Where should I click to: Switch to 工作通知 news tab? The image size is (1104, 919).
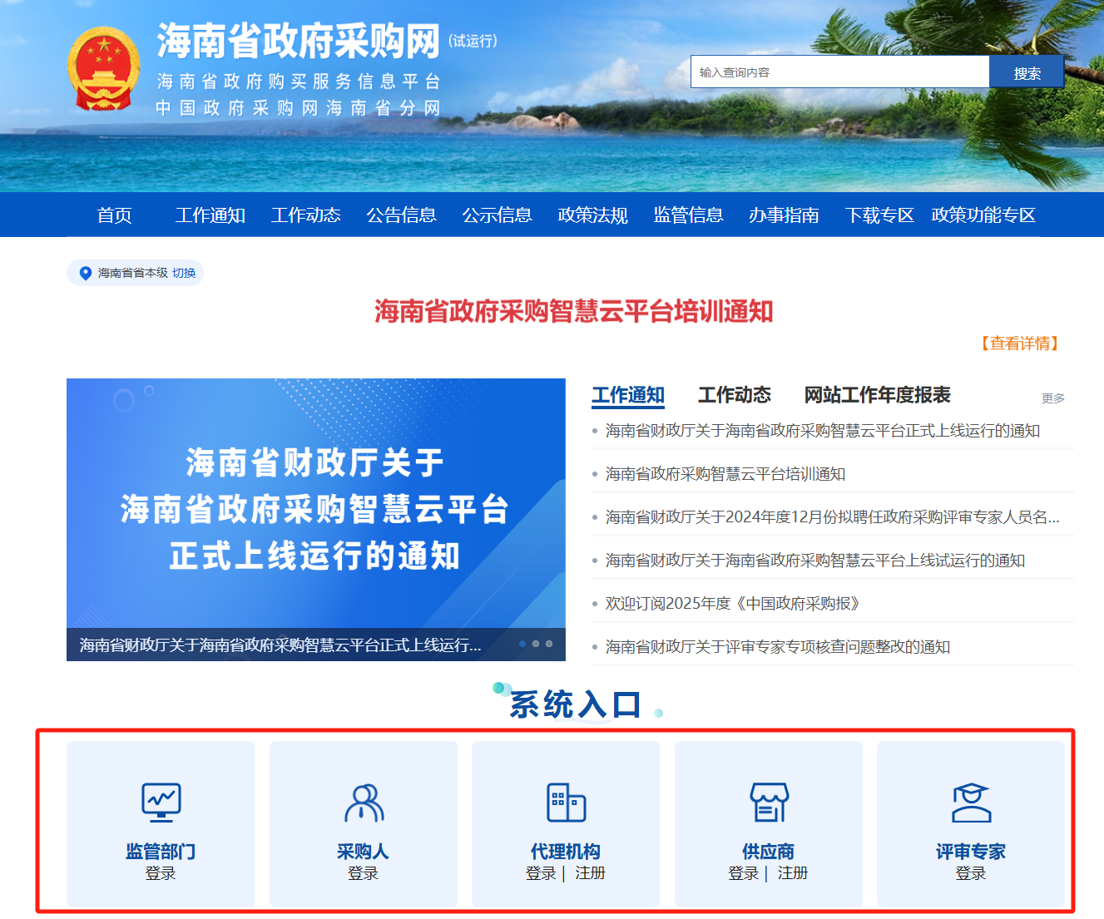click(x=628, y=395)
